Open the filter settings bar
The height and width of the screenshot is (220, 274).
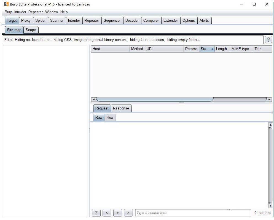tap(133, 40)
